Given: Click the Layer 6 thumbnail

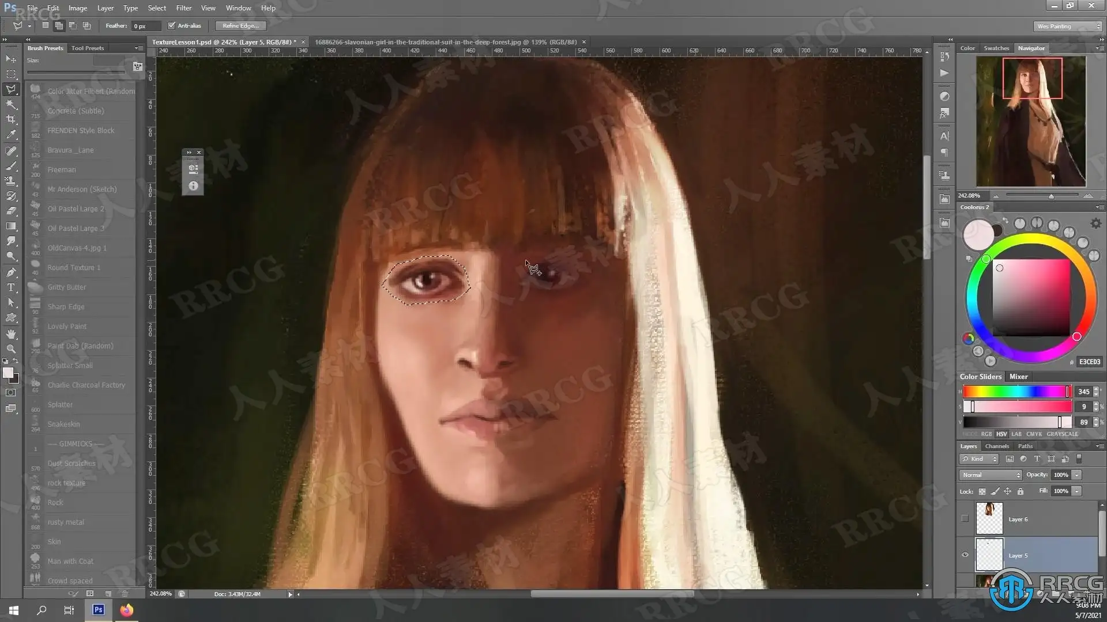Looking at the screenshot, I should [x=989, y=518].
